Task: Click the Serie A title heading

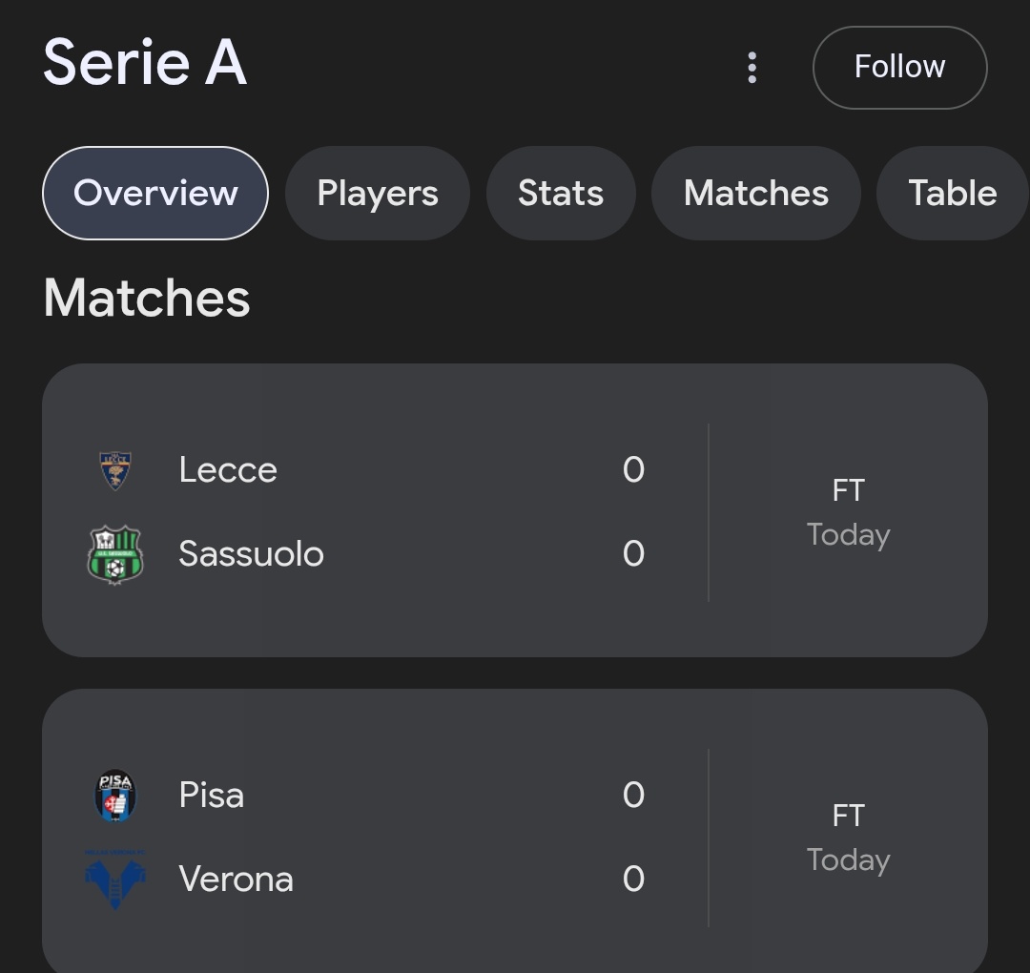Action: pyautogui.click(x=145, y=64)
